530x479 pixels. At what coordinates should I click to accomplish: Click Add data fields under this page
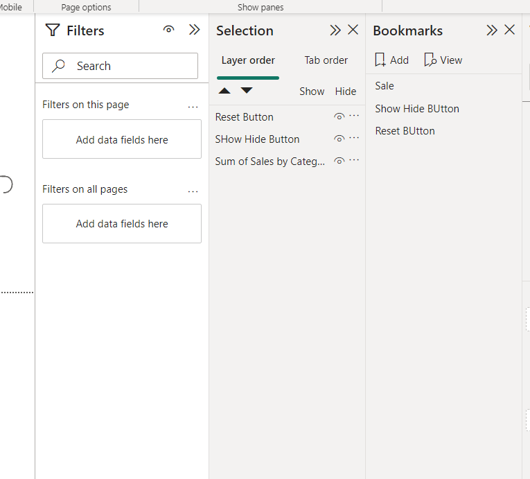[122, 139]
